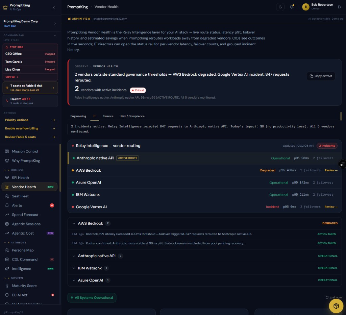Viewport: 346px width, 315px height.
Task: Click Copy extract button
Action: tap(321, 76)
